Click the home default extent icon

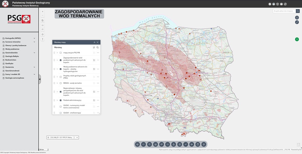click(43, 20)
